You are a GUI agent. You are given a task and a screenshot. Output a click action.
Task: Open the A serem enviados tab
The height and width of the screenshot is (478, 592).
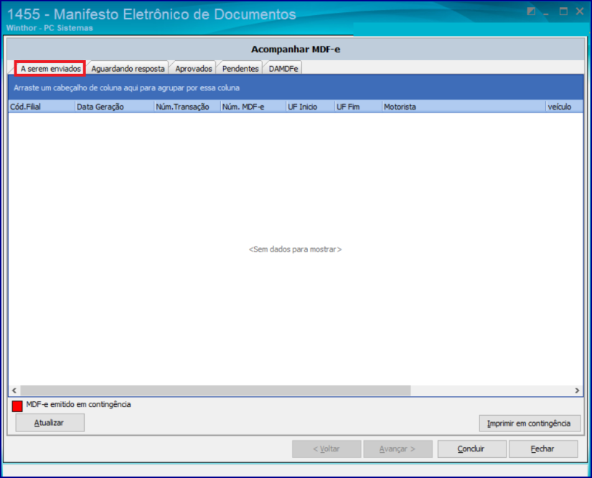pos(50,69)
